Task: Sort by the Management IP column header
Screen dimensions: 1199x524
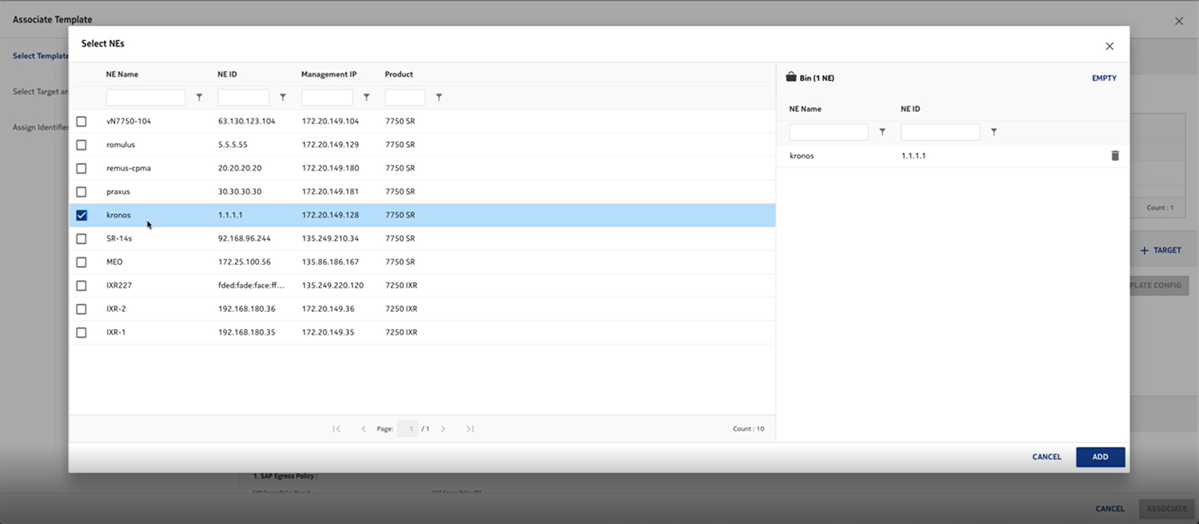Action: click(x=328, y=74)
